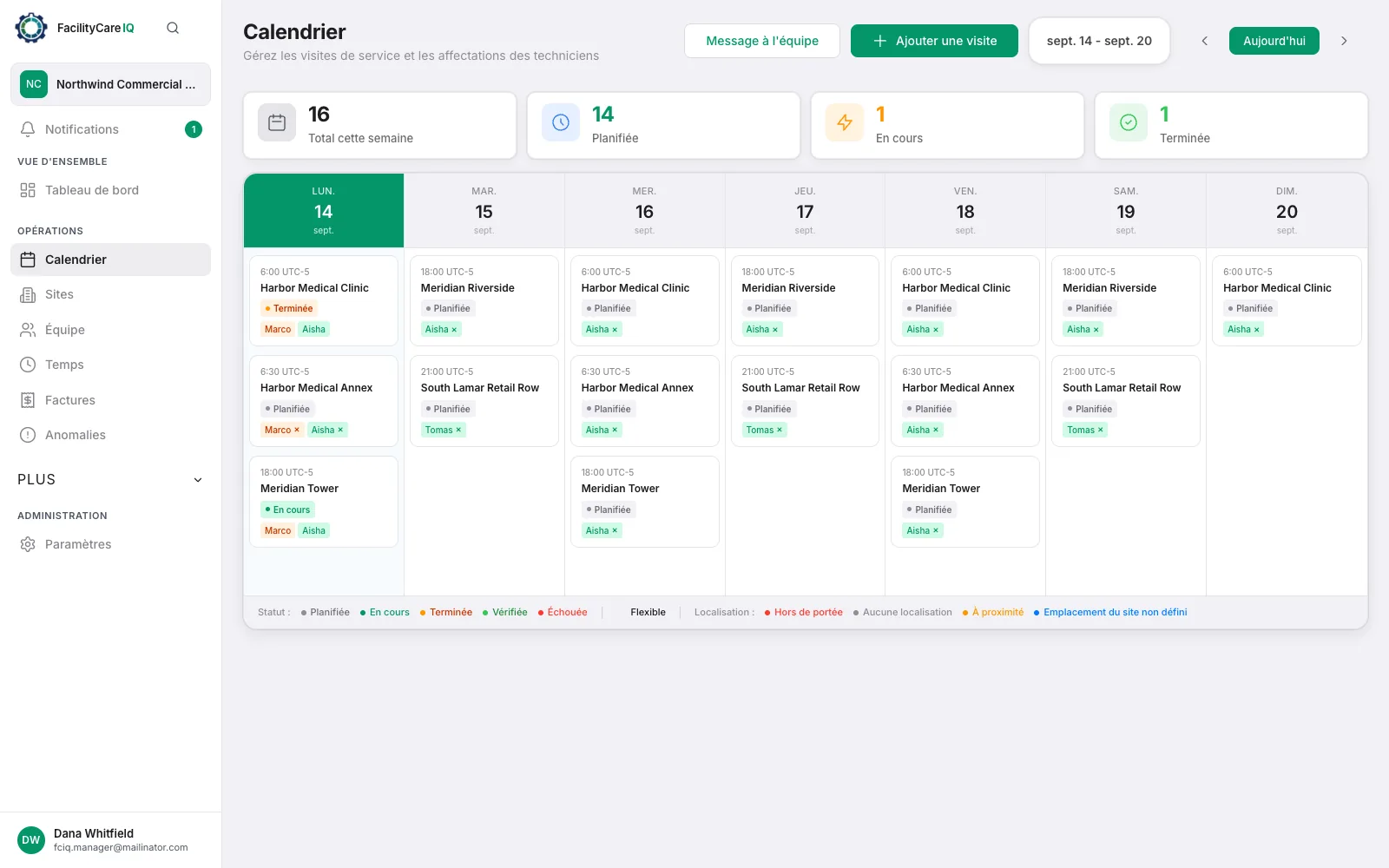Image resolution: width=1389 pixels, height=868 pixels.
Task: Go to next week with right chevron
Action: tap(1344, 41)
